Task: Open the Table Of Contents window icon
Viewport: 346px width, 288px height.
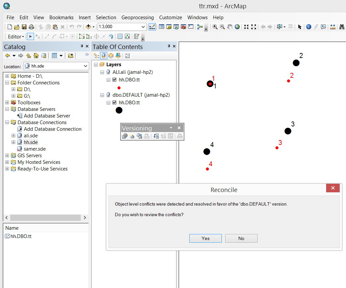Action: point(162,27)
